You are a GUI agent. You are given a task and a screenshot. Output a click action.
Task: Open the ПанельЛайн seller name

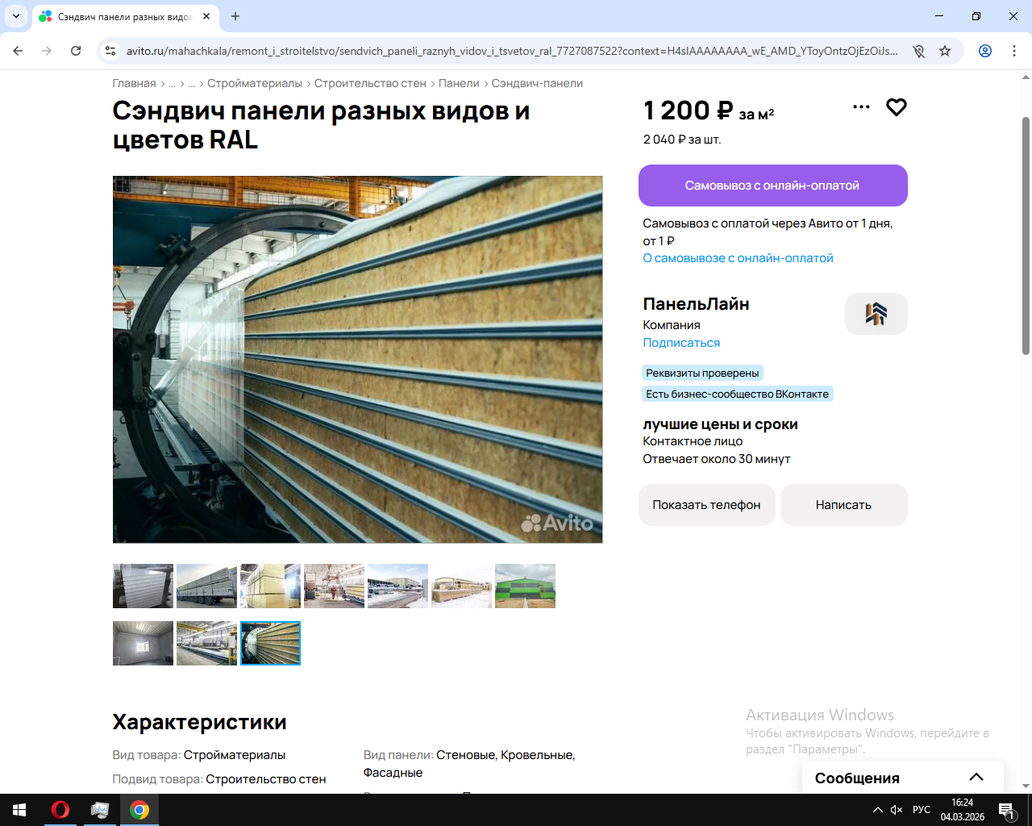point(696,304)
